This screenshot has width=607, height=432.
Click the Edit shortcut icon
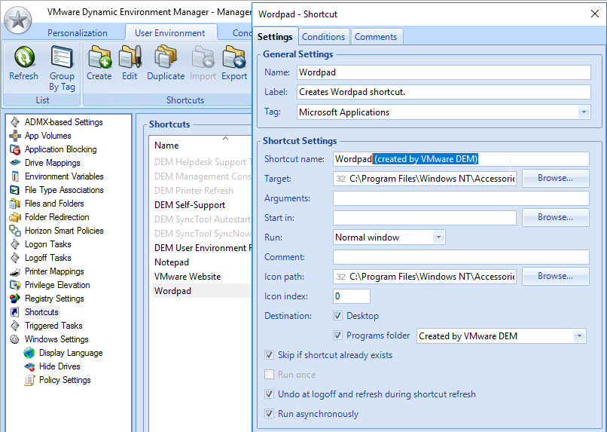click(x=130, y=57)
